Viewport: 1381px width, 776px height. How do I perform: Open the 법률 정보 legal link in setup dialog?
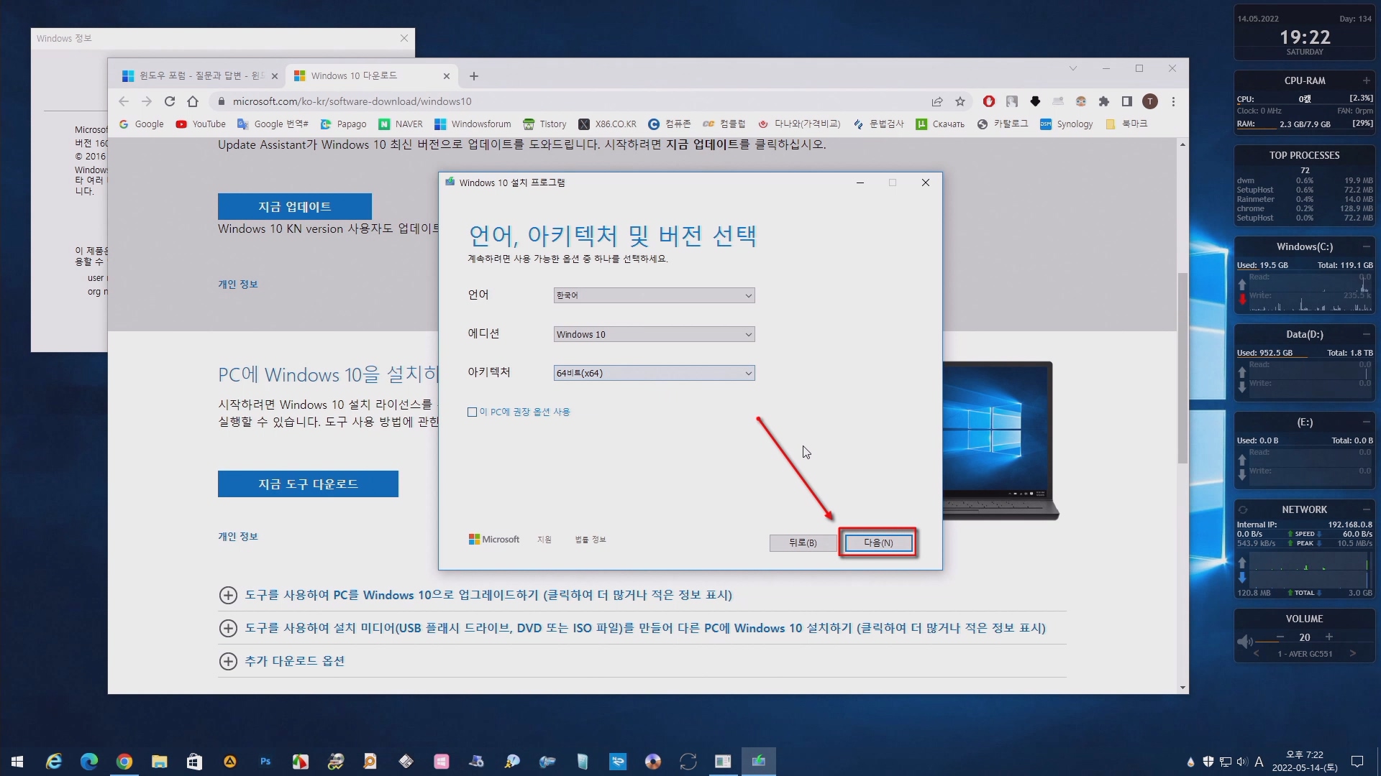point(590,540)
